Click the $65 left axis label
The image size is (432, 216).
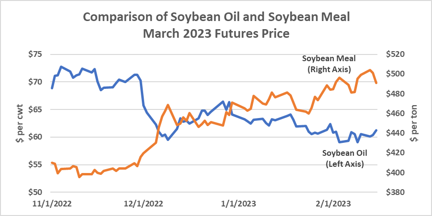pyautogui.click(x=36, y=109)
